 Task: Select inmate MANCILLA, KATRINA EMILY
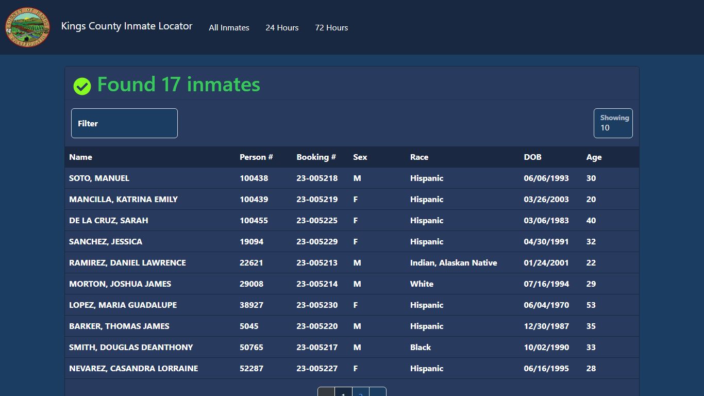[123, 200]
